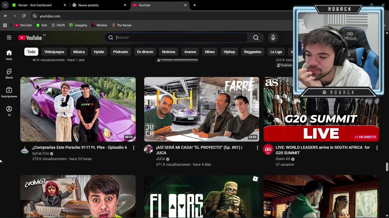The height and width of the screenshot is (218, 389).
Task: Open the Chrome apps grid shortcut
Action: (x=5, y=25)
